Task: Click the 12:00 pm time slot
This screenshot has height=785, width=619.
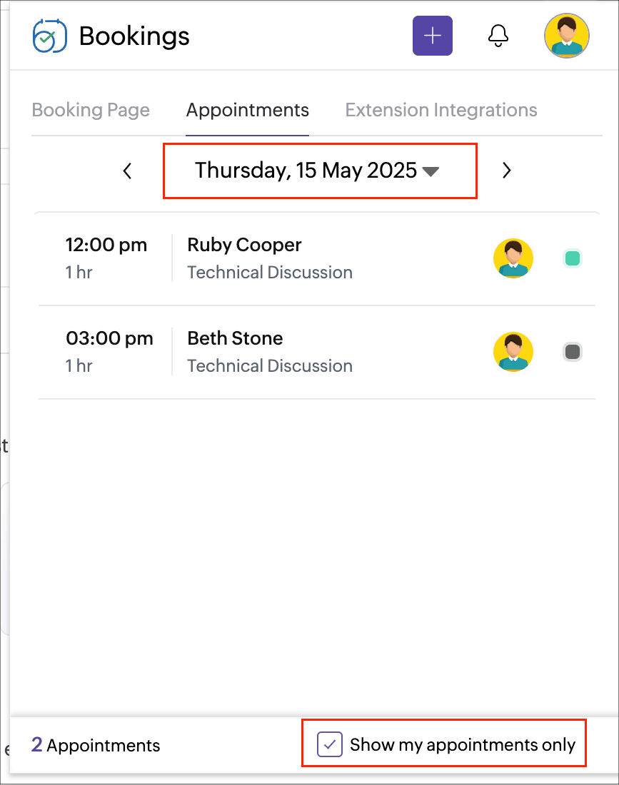Action: click(x=106, y=245)
